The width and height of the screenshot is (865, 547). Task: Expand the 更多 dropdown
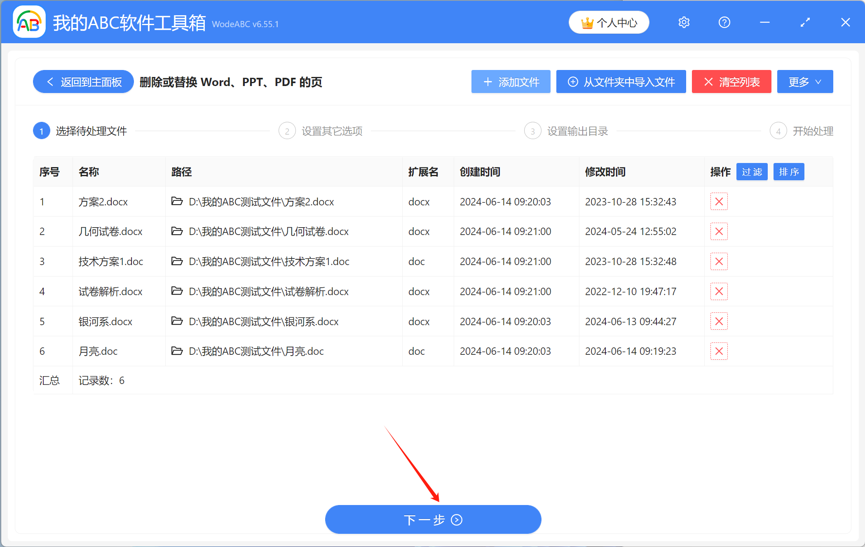[x=804, y=81]
